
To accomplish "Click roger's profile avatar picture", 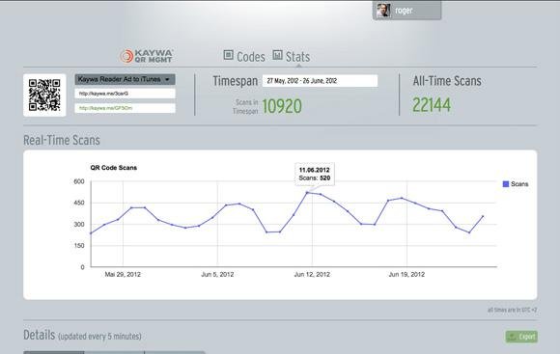I will coord(383,11).
